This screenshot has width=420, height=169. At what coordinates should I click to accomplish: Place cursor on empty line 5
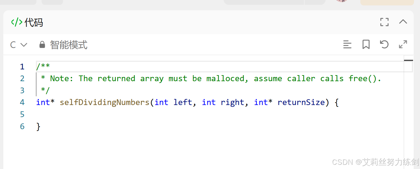click(219, 114)
